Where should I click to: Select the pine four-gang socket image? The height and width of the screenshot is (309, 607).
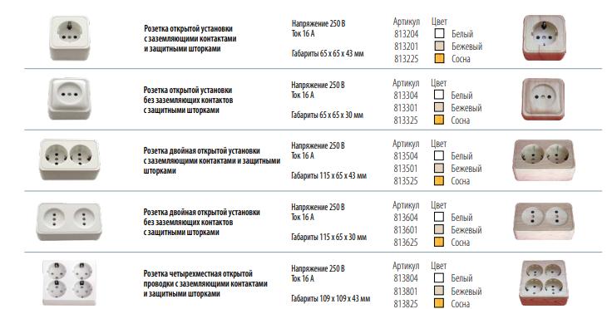tap(543, 282)
